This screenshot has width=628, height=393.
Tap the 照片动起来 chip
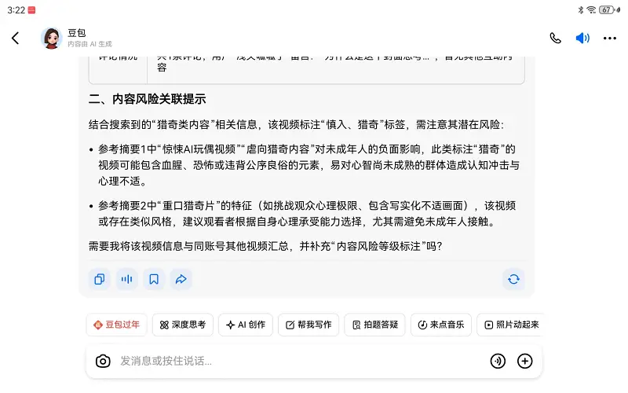(x=510, y=325)
